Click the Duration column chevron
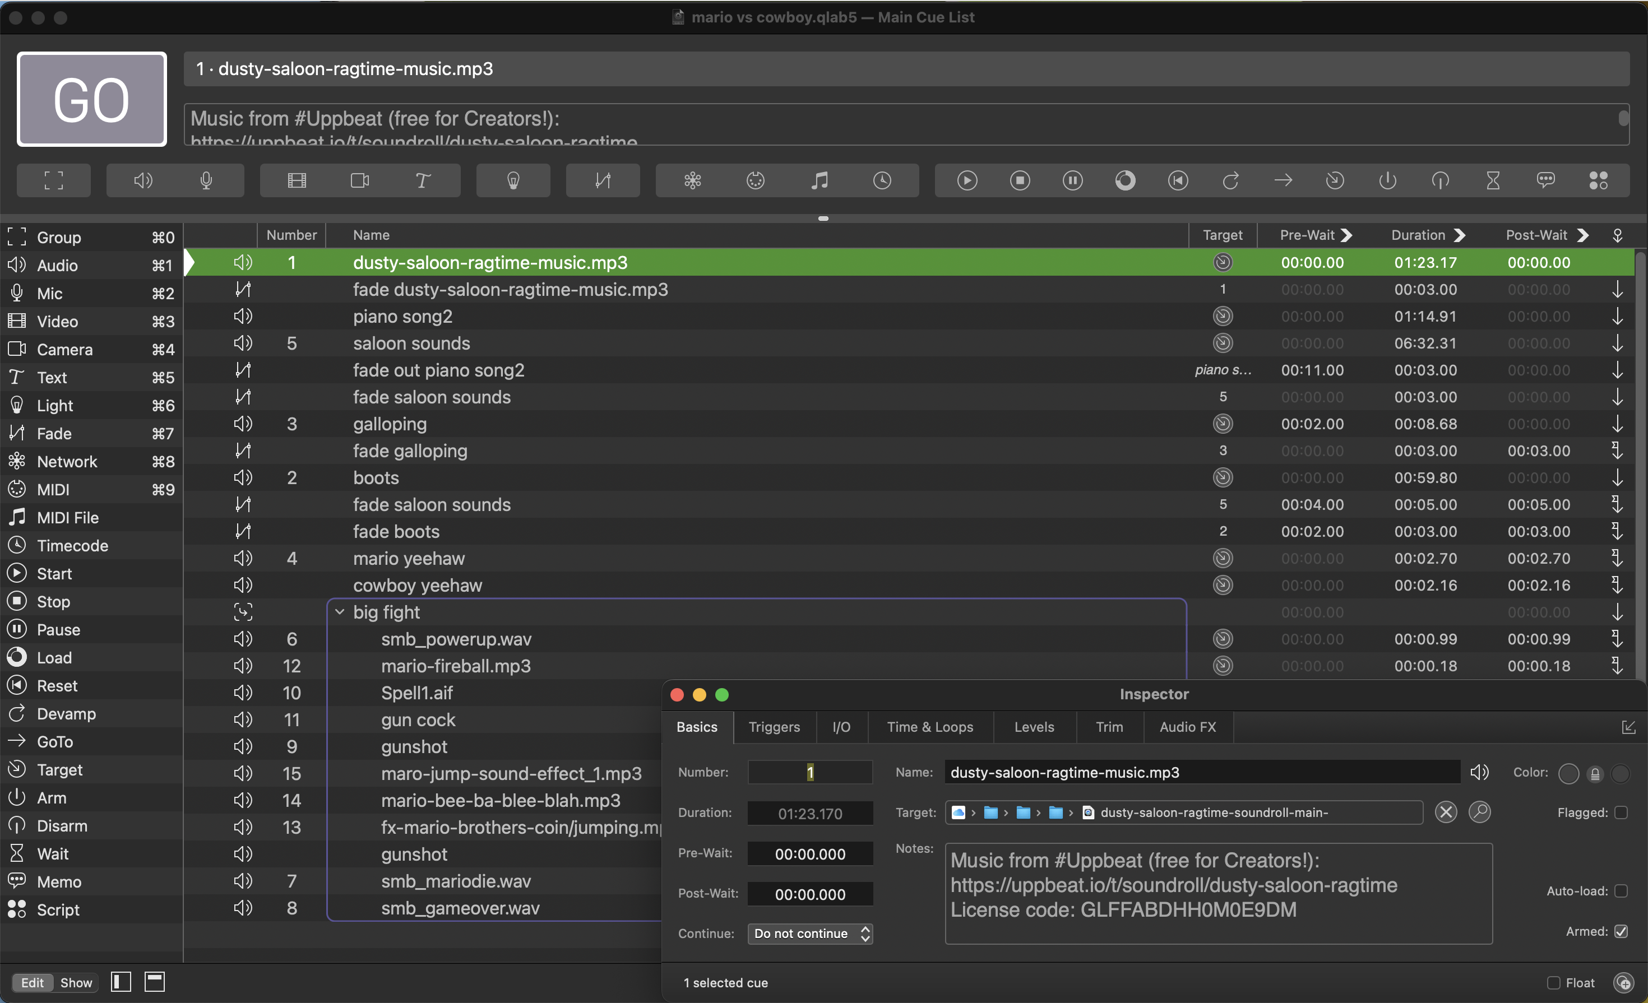The image size is (1648, 1003). 1460,235
